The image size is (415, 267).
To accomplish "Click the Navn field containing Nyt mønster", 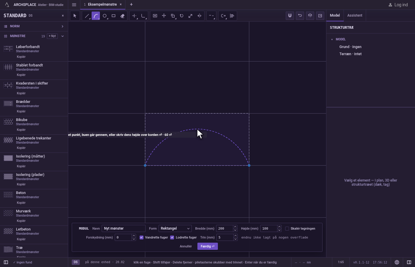I will pyautogui.click(x=124, y=228).
